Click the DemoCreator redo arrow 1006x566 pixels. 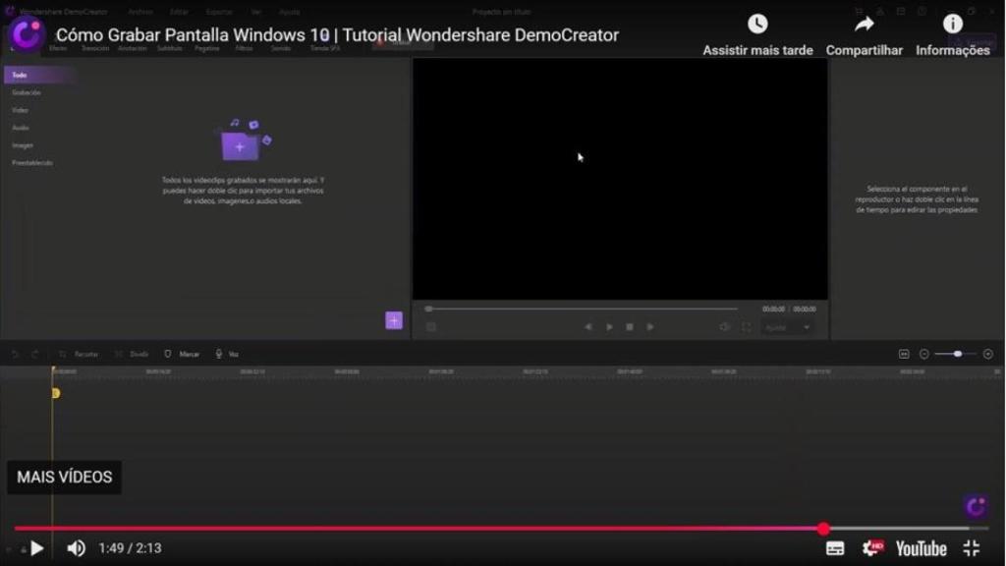[35, 354]
